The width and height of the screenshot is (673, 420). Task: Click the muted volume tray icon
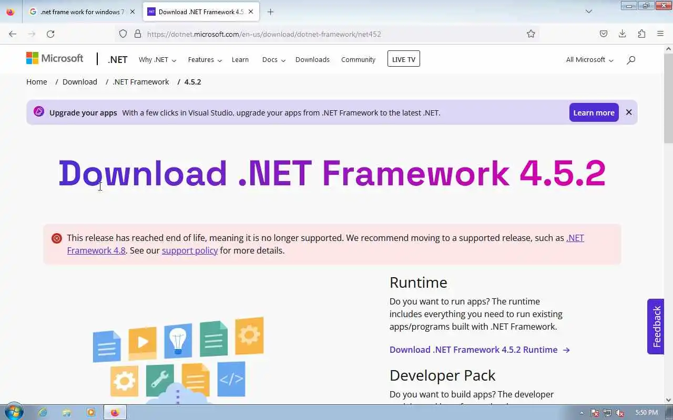[620, 413]
